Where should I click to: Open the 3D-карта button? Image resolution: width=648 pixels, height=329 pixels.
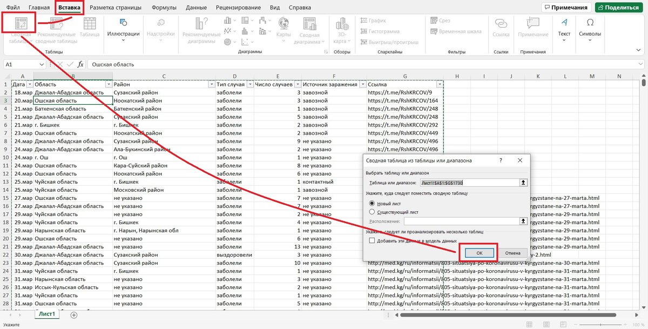click(x=341, y=31)
